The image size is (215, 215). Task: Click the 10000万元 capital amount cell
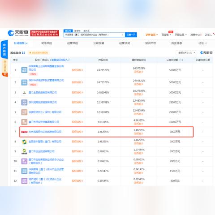(x=175, y=122)
